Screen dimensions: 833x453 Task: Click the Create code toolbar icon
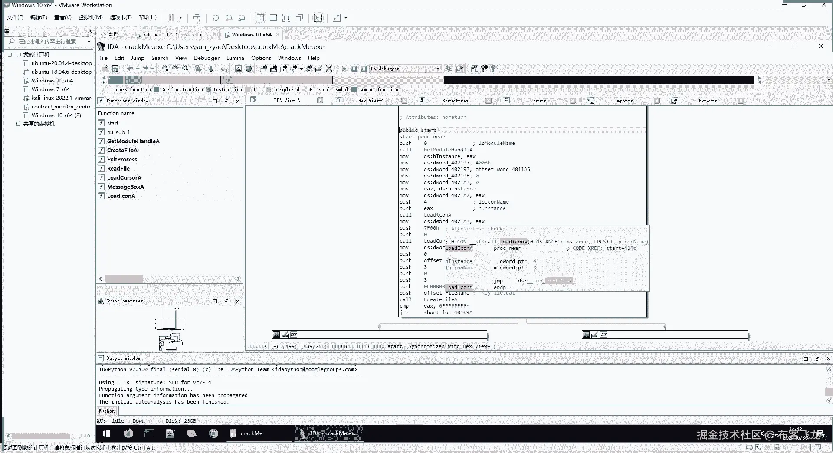(264, 69)
